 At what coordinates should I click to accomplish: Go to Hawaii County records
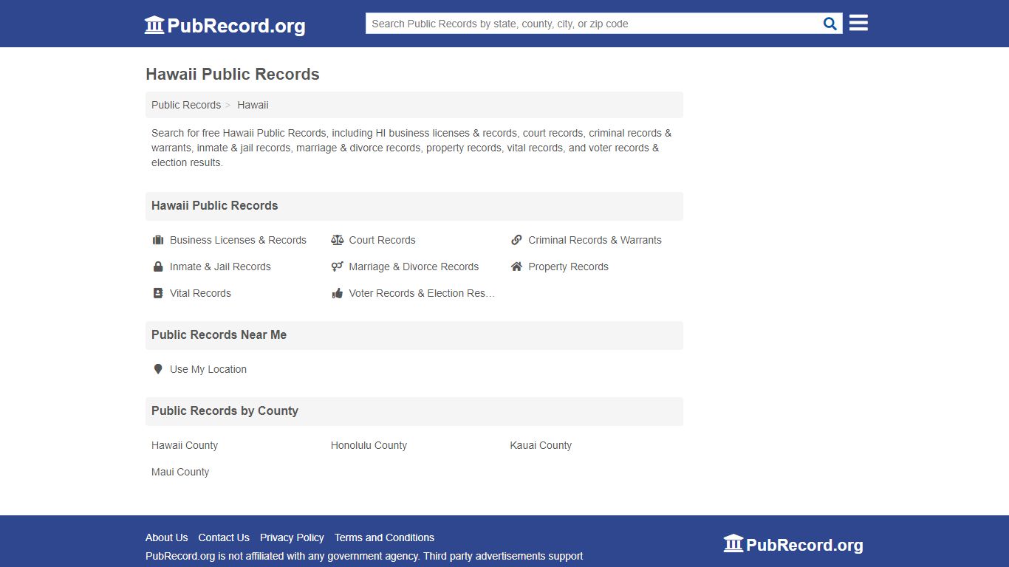tap(185, 445)
